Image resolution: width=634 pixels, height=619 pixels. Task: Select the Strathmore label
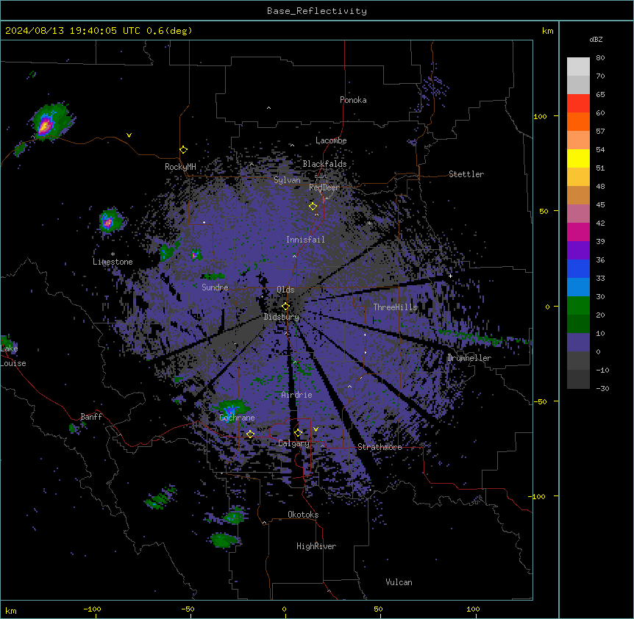pos(380,447)
